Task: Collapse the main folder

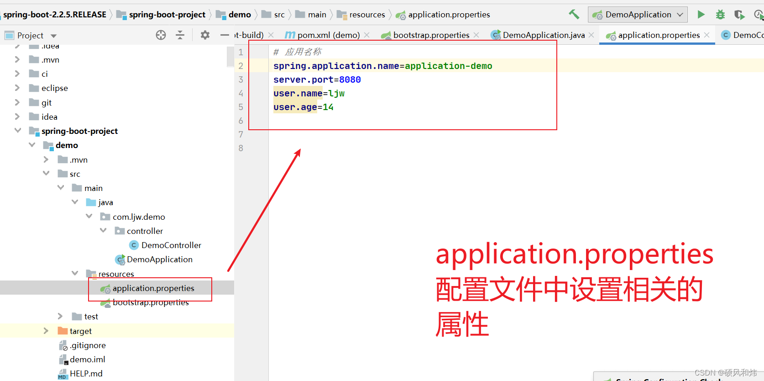Action: (61, 188)
